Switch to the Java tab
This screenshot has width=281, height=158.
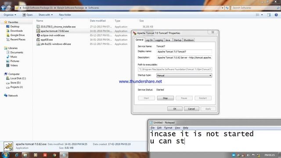tap(168, 40)
